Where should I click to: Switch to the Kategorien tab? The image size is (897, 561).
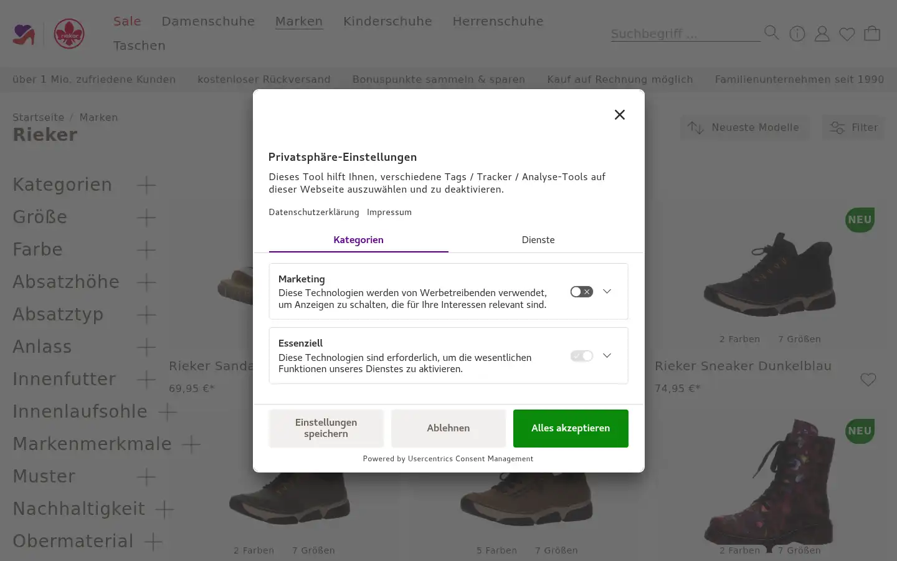[x=358, y=240]
